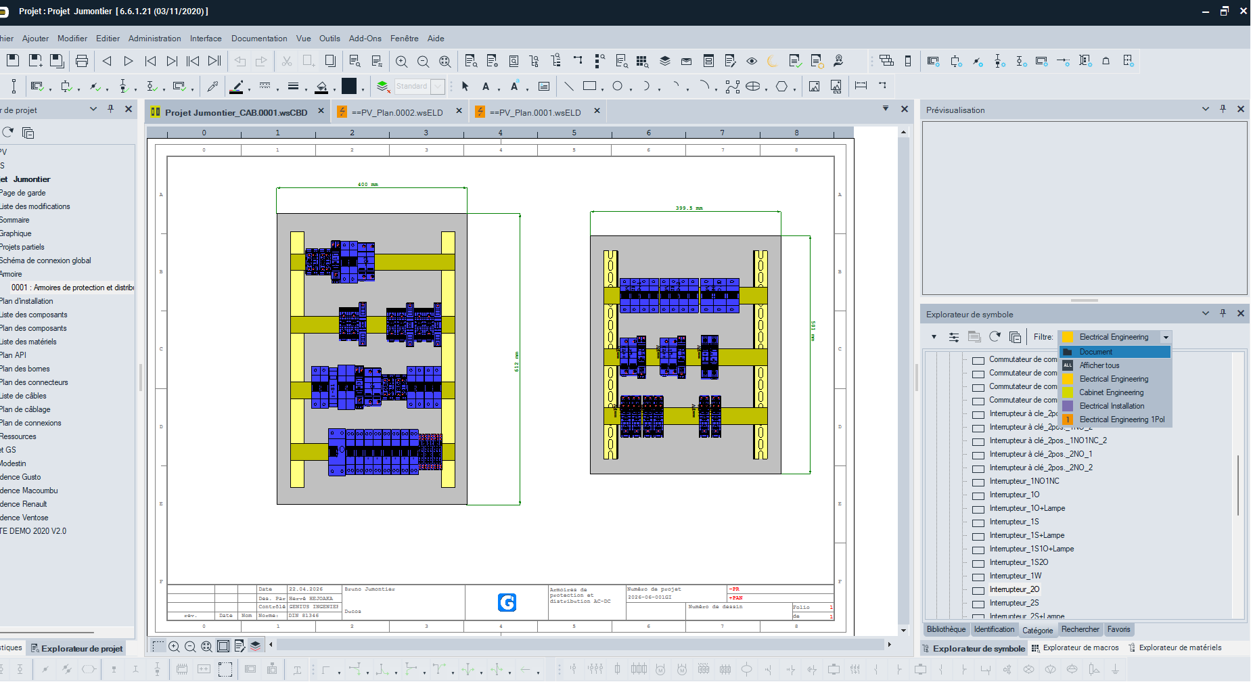The image size is (1251, 682).
Task: Pin the project explorer panel
Action: 110,109
